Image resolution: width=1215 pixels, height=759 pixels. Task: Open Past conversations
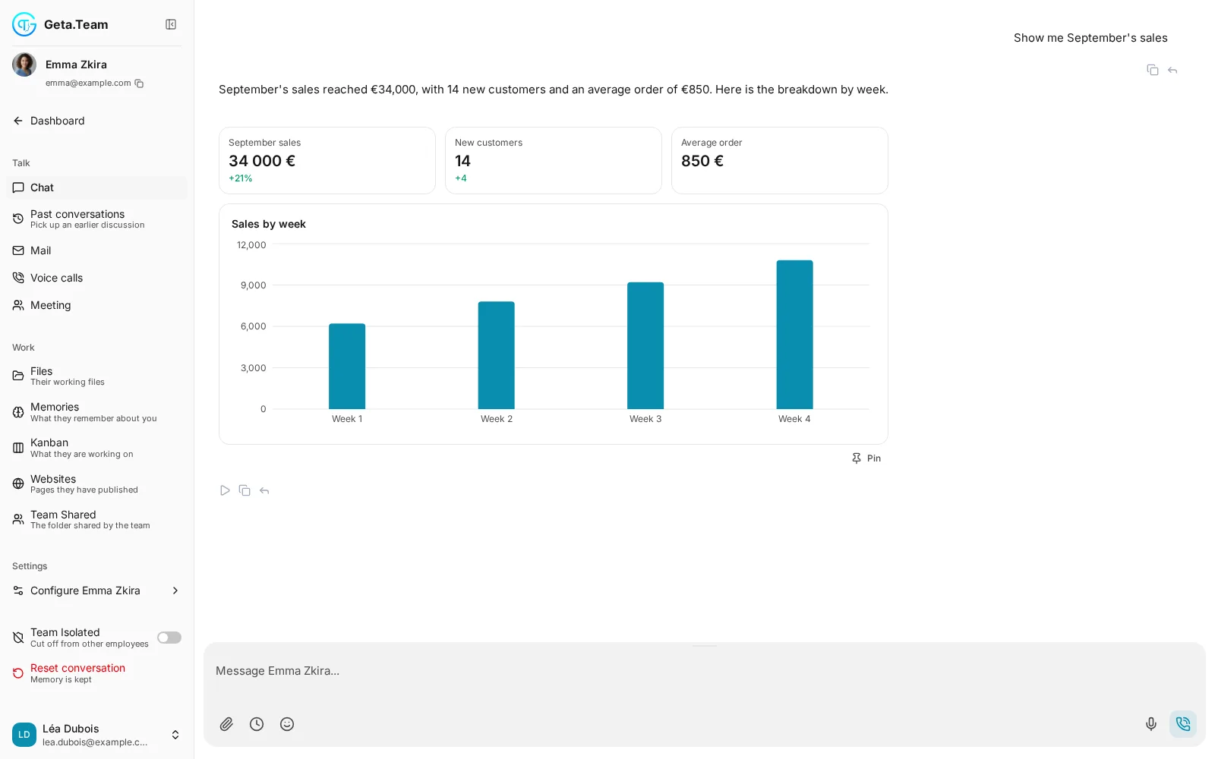pos(97,219)
